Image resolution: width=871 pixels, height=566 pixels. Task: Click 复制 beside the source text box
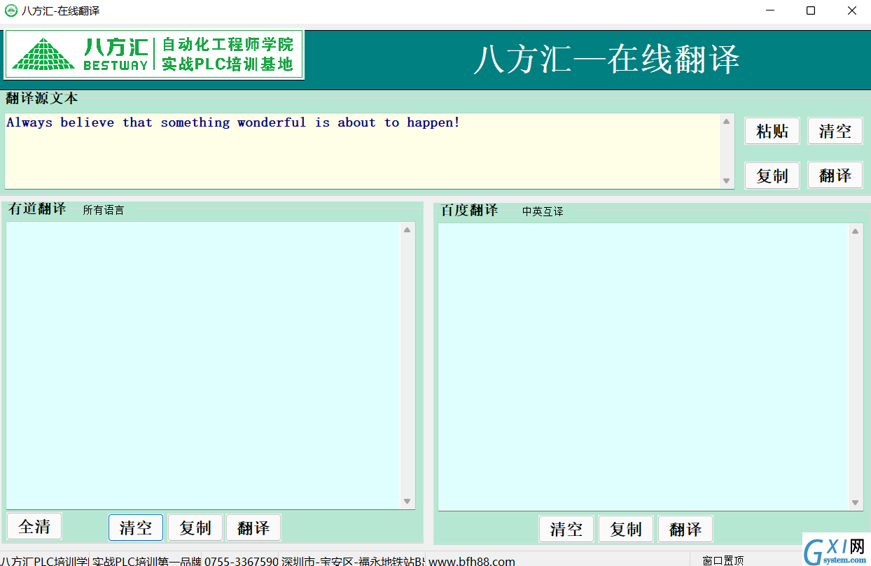(772, 175)
